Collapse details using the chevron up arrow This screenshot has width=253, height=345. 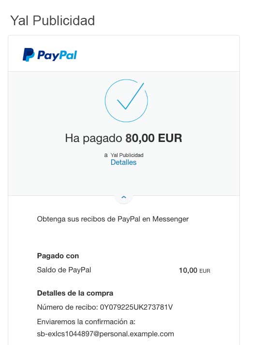(x=124, y=197)
